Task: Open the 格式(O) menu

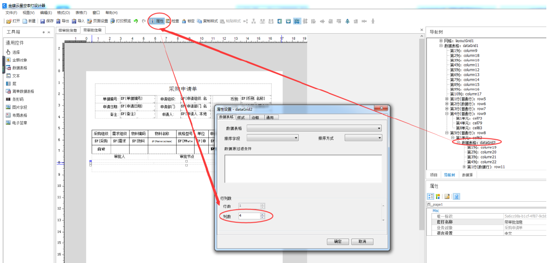Action: [x=63, y=13]
